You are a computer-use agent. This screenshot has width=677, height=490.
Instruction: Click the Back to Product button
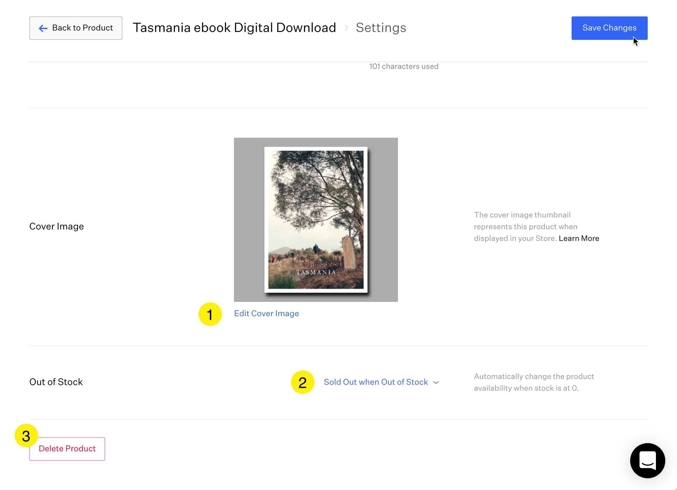tap(76, 28)
